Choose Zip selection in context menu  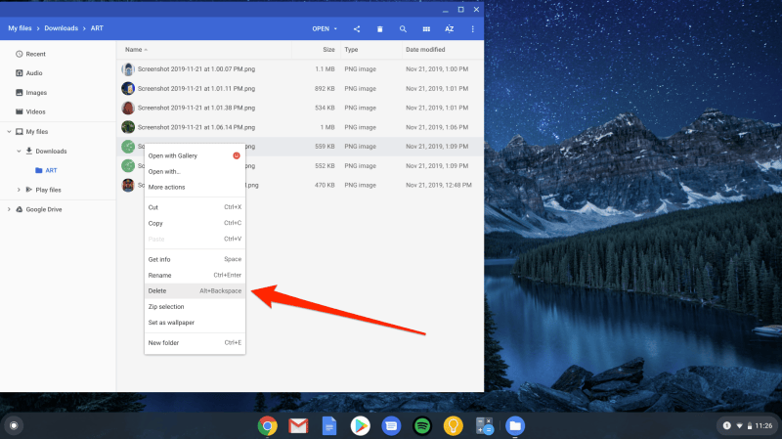click(x=195, y=307)
